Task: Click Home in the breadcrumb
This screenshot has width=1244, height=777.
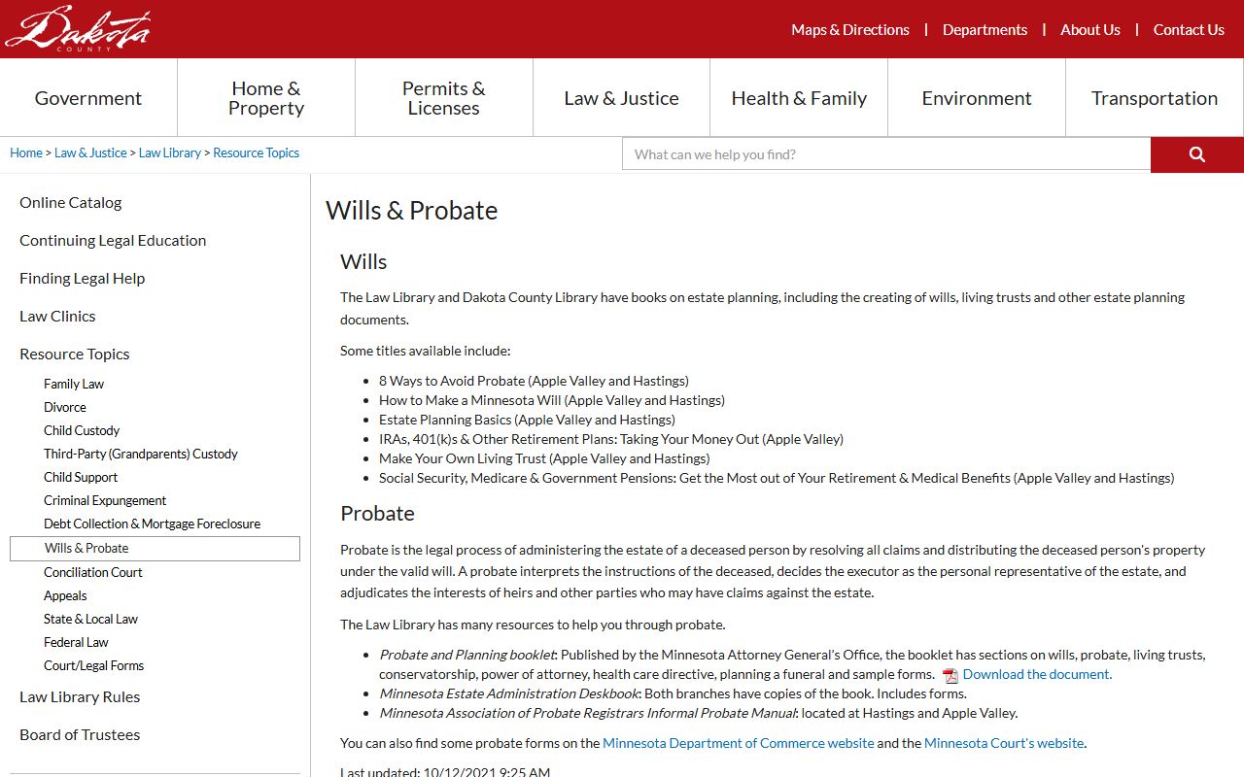Action: pos(26,152)
